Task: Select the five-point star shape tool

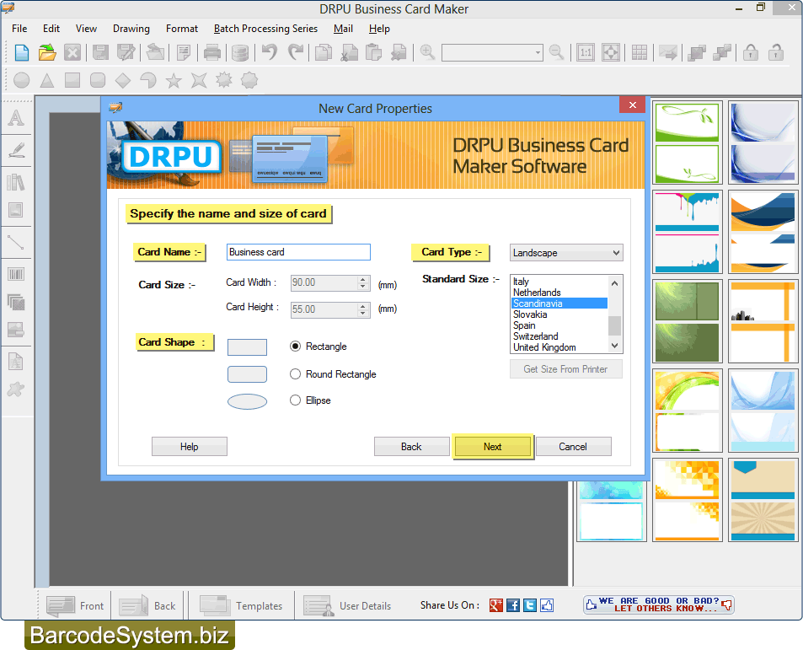Action: click(x=174, y=80)
